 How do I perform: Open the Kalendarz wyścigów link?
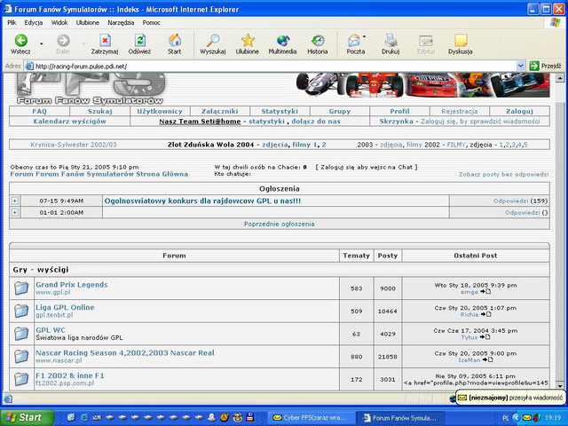coord(69,122)
